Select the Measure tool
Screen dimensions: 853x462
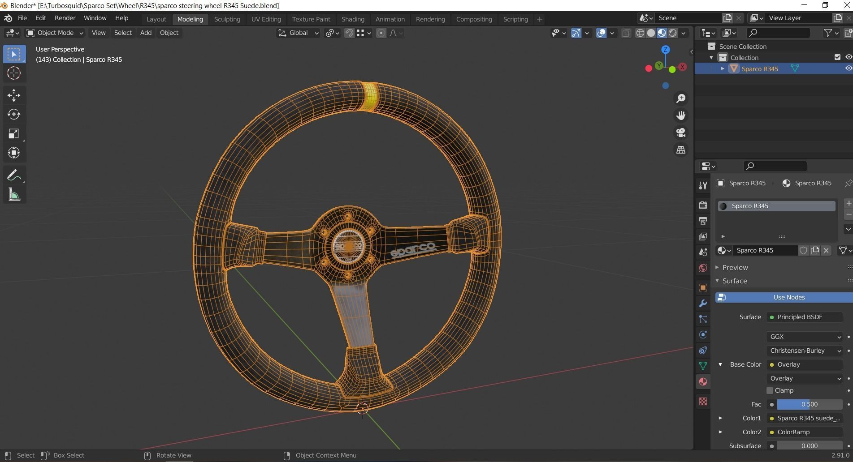(14, 195)
